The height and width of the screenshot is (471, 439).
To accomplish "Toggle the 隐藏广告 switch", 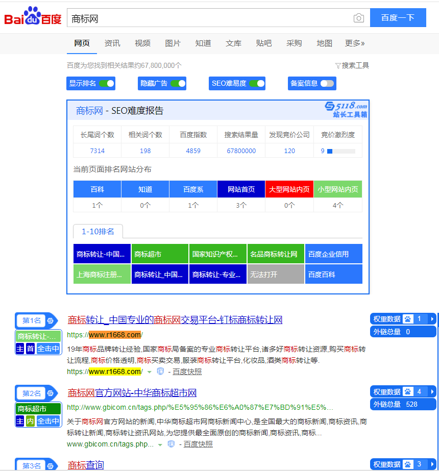I will 178,84.
